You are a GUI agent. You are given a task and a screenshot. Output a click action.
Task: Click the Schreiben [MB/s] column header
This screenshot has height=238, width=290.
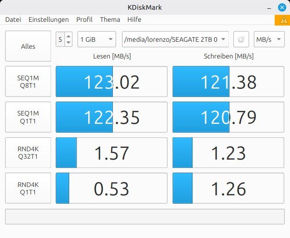229,56
